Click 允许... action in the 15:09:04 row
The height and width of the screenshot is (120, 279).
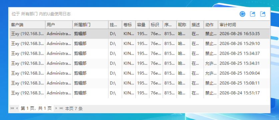[211, 73]
